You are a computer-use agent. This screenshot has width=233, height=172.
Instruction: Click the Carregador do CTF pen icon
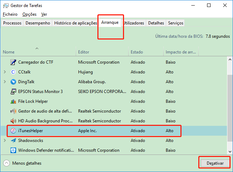point(13,62)
